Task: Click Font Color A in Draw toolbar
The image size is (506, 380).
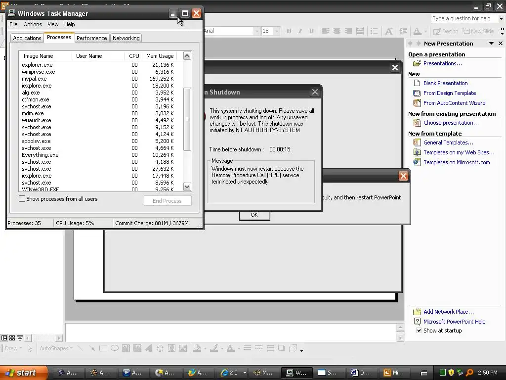Action: pos(230,348)
